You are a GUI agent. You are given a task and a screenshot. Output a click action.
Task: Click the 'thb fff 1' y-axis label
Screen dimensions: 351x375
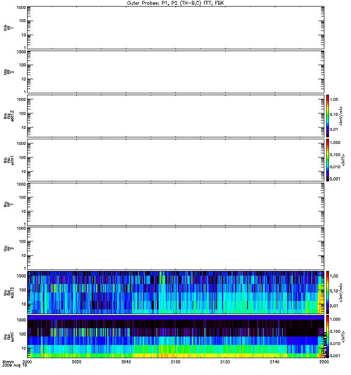8,28
